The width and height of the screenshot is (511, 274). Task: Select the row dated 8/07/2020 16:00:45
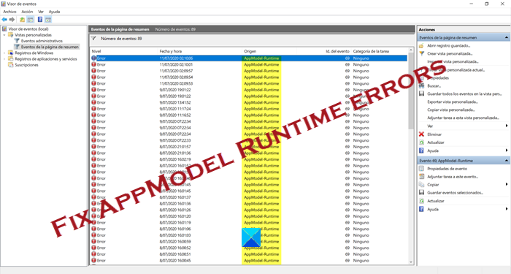pos(249,261)
